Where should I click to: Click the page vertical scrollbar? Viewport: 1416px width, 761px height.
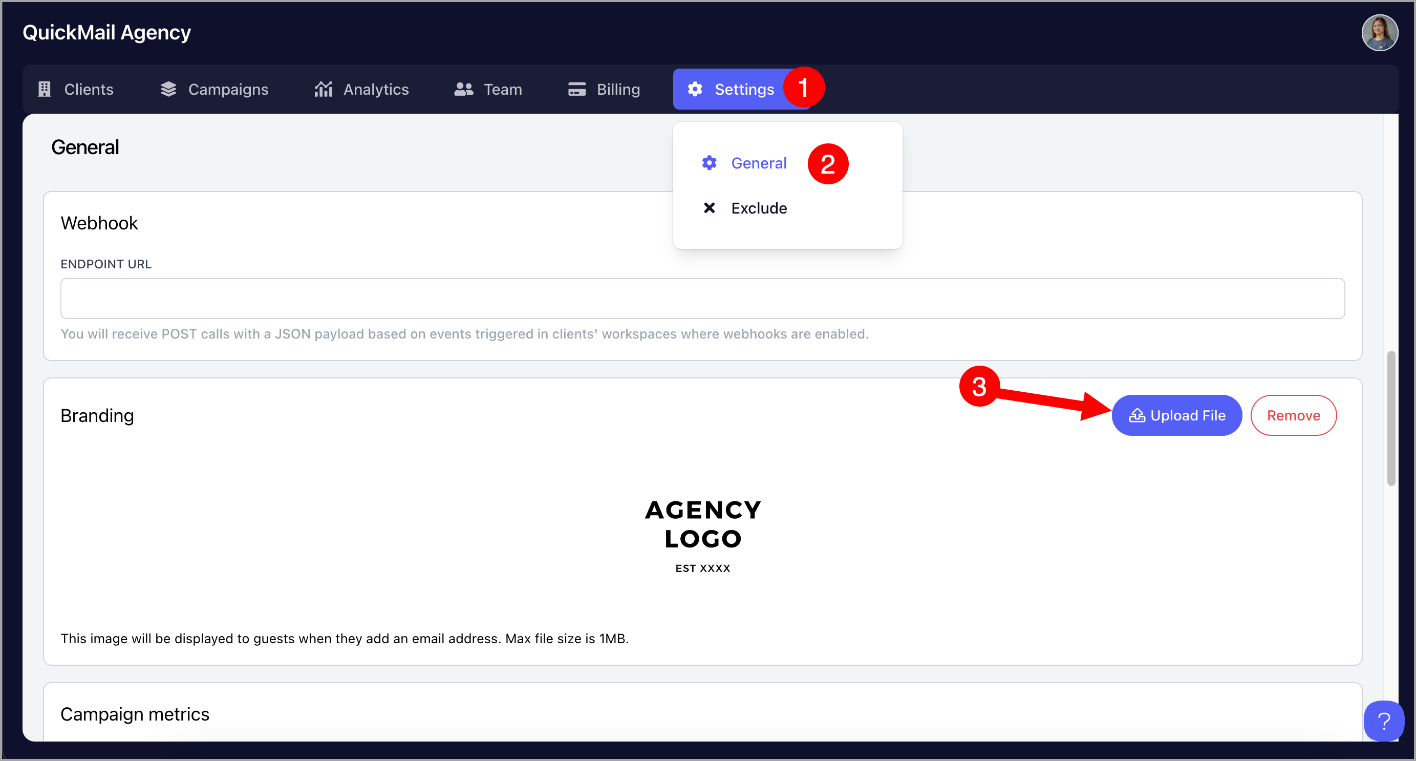[x=1391, y=418]
